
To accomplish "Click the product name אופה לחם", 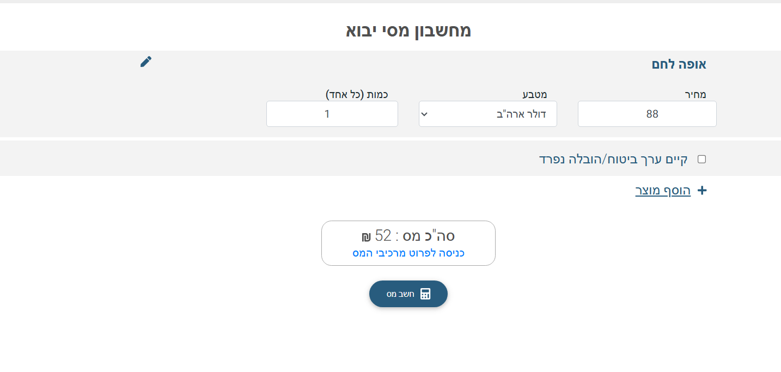I will point(679,64).
